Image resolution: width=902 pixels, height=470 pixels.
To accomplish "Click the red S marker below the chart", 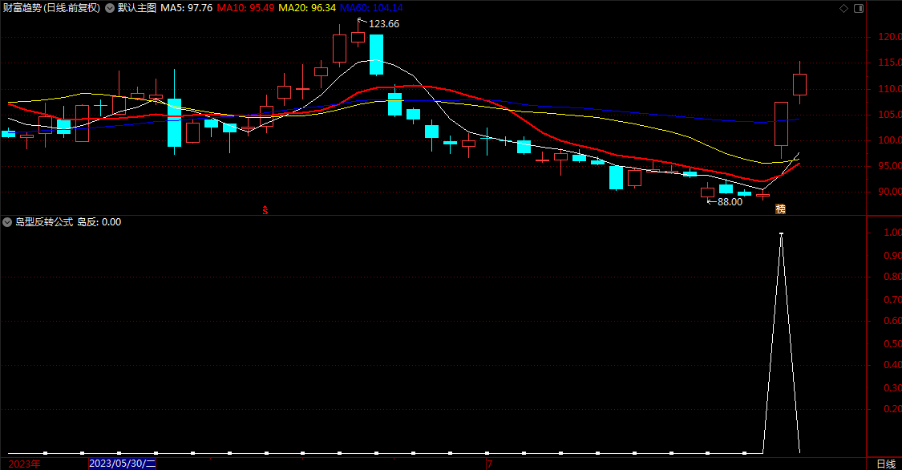I will pyautogui.click(x=265, y=210).
